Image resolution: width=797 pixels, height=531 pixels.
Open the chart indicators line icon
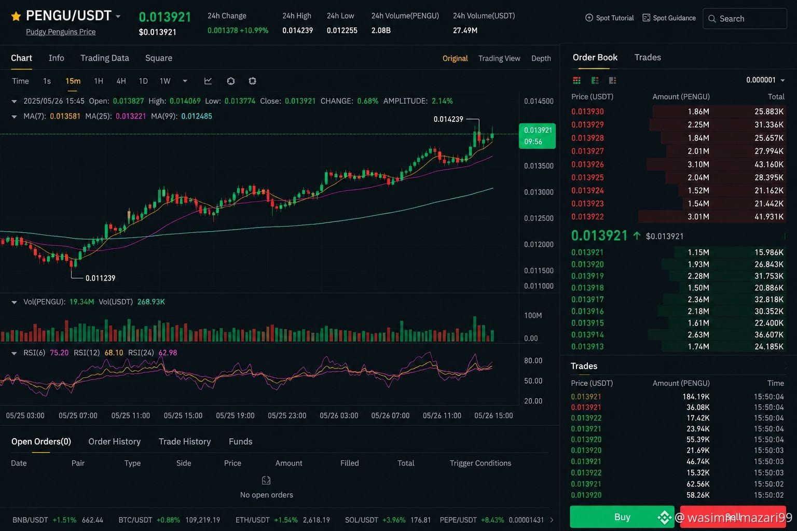click(x=208, y=81)
